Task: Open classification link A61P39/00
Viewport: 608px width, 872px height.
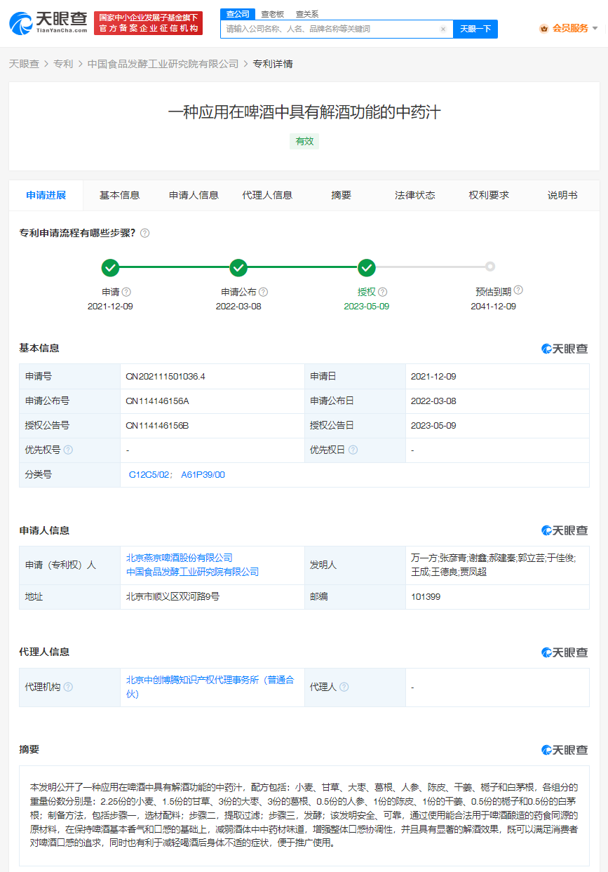Action: point(203,475)
